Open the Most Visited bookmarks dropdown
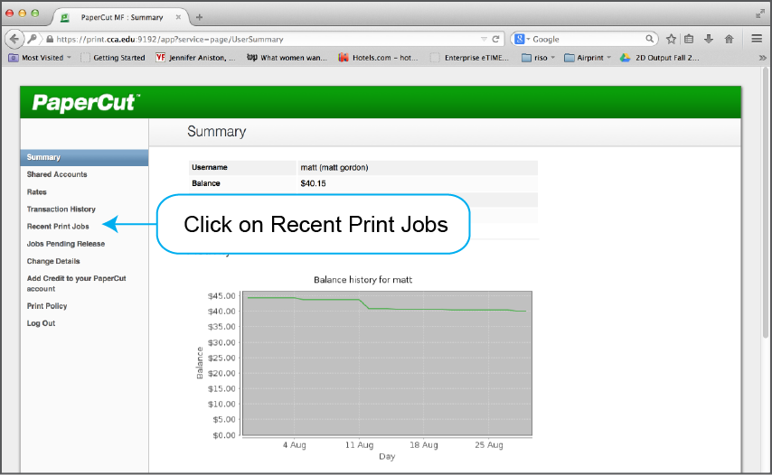772x475 pixels. pyautogui.click(x=41, y=58)
